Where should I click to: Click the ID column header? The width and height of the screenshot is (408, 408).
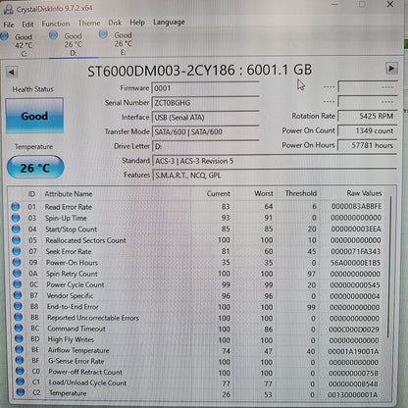pos(31,194)
